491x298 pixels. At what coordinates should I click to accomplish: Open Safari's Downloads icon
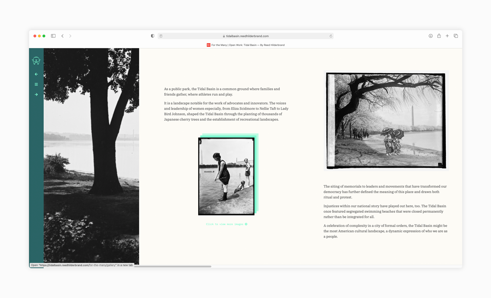430,36
